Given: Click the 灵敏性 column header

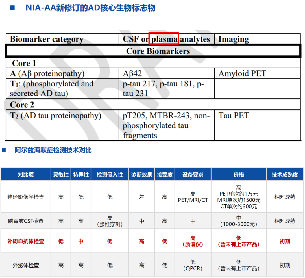Looking at the screenshot, I should coord(61,175).
